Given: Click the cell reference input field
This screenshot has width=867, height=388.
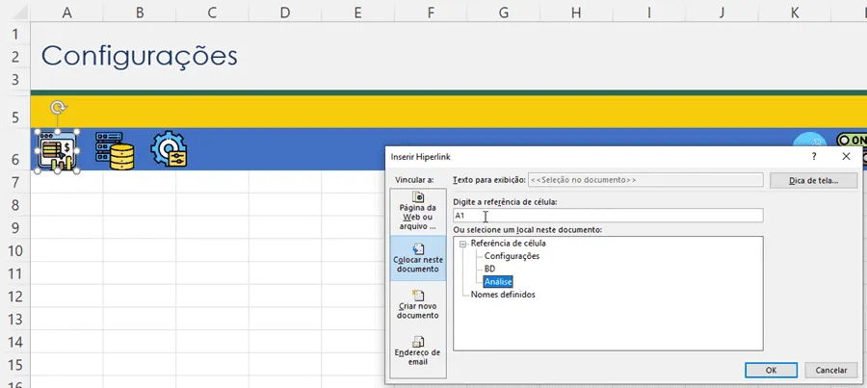Looking at the screenshot, I should 608,216.
